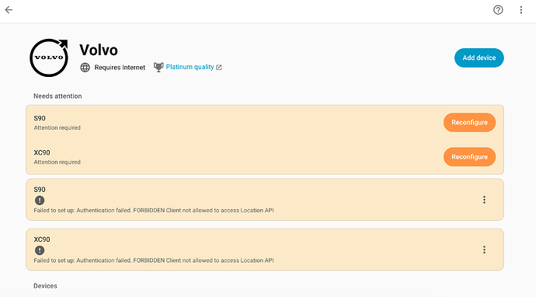This screenshot has height=297, width=536.
Task: Click the external link icon after Platinum quality
Action: pos(219,68)
